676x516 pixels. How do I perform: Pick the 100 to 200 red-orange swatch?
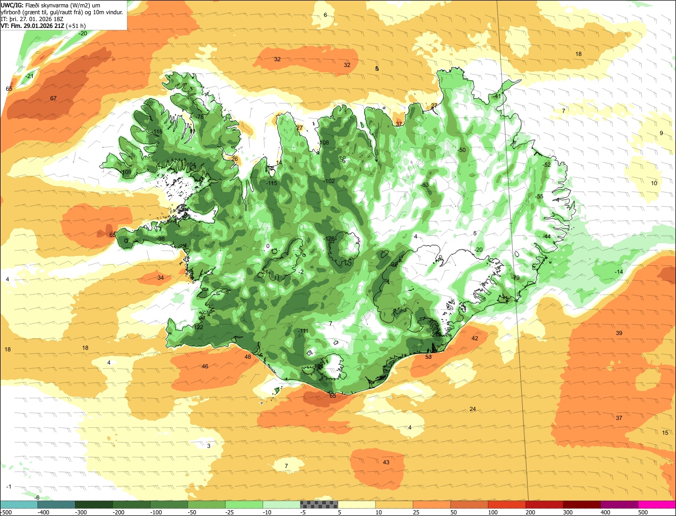[506, 504]
